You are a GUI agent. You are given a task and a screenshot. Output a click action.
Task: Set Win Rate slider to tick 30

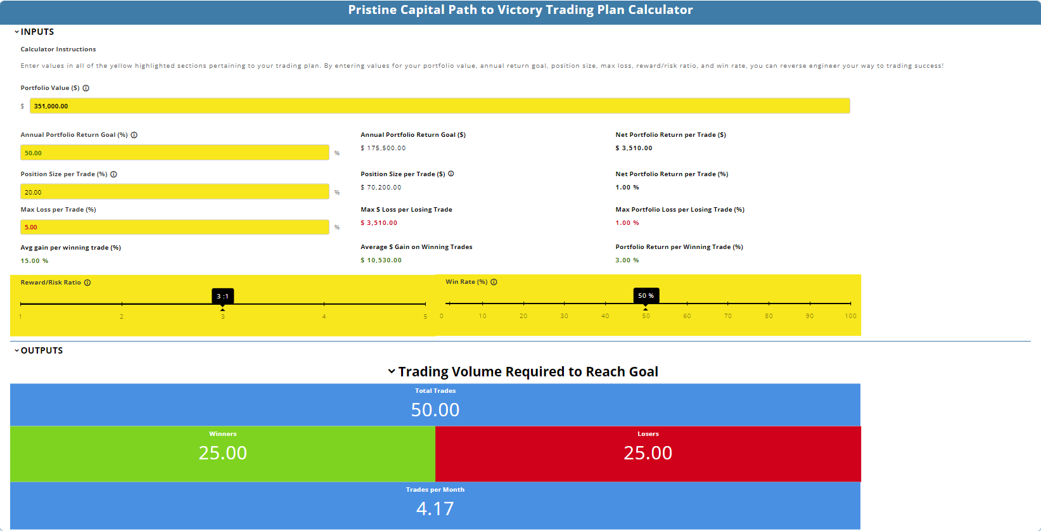tap(564, 304)
